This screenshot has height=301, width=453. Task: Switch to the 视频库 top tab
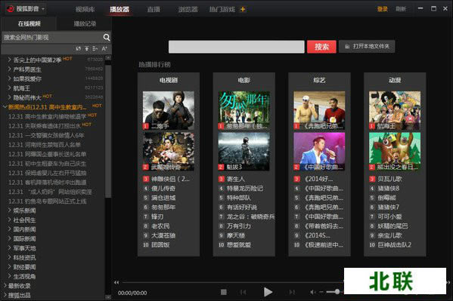coord(85,9)
